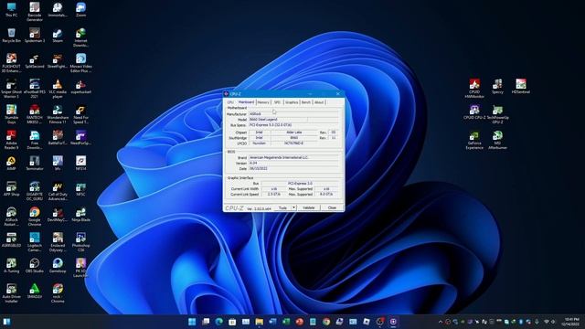Viewport: 585px width, 329px height.
Task: Click the BIOS Brand field American Megatrends
Action: [293, 158]
